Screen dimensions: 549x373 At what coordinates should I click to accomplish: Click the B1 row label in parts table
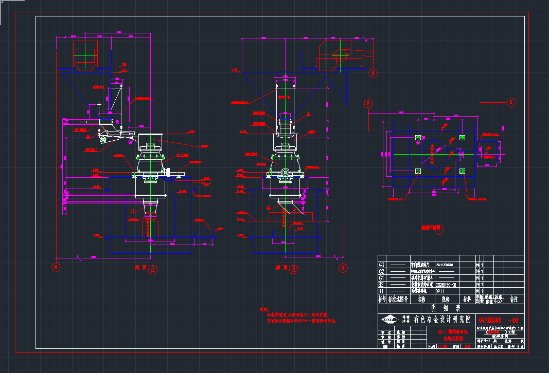(x=382, y=291)
